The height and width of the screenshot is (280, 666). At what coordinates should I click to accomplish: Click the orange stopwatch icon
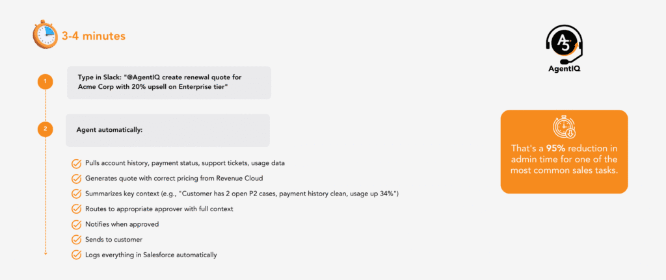pos(45,36)
